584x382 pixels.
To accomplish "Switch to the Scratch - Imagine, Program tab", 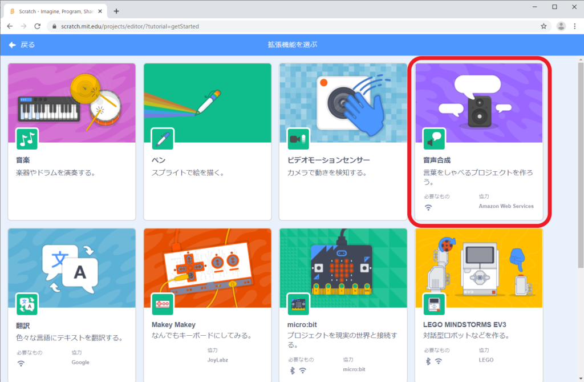I will tap(55, 11).
